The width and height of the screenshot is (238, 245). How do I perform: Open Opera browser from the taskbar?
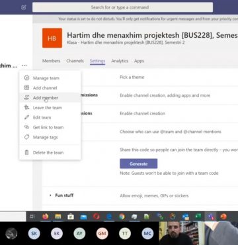click(x=97, y=217)
